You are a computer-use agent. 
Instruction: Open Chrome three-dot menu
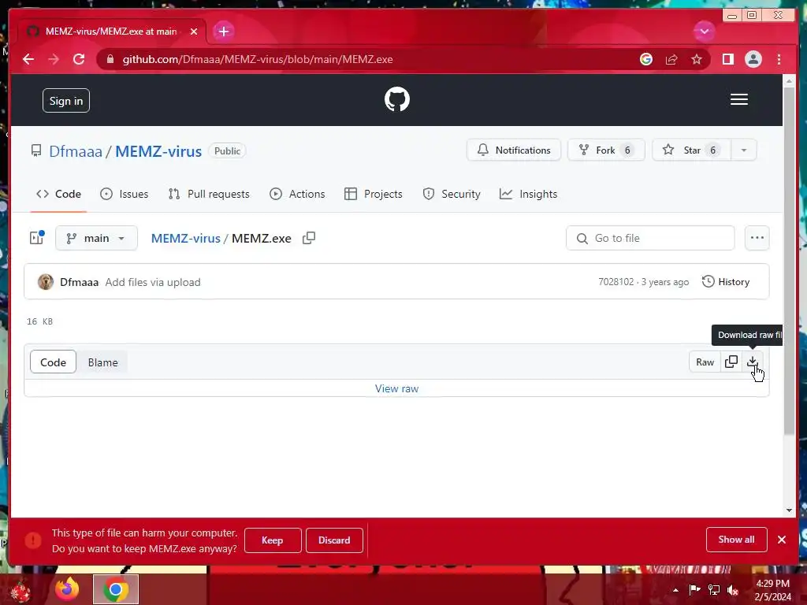click(x=779, y=59)
